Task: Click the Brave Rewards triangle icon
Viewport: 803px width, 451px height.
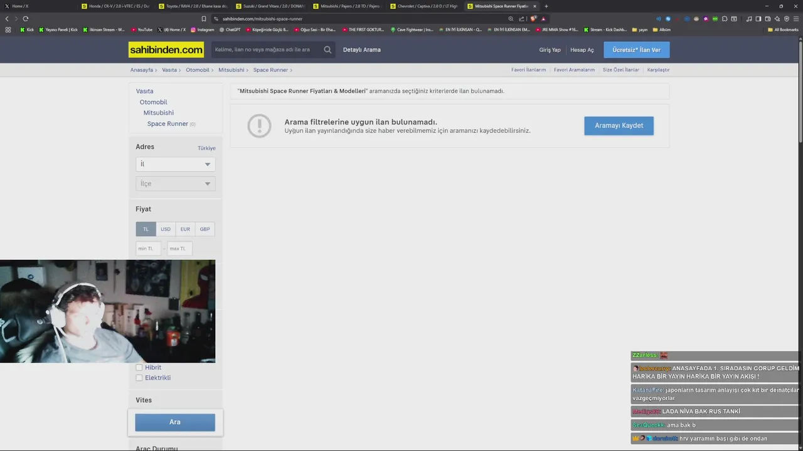Action: click(543, 19)
